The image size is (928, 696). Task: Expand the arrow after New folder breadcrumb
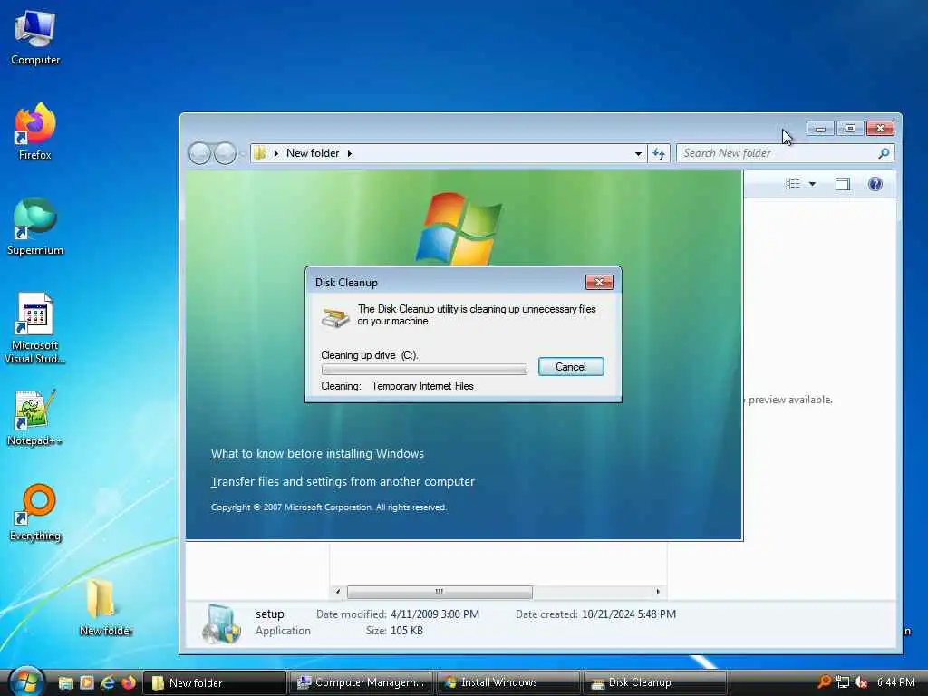(x=350, y=153)
